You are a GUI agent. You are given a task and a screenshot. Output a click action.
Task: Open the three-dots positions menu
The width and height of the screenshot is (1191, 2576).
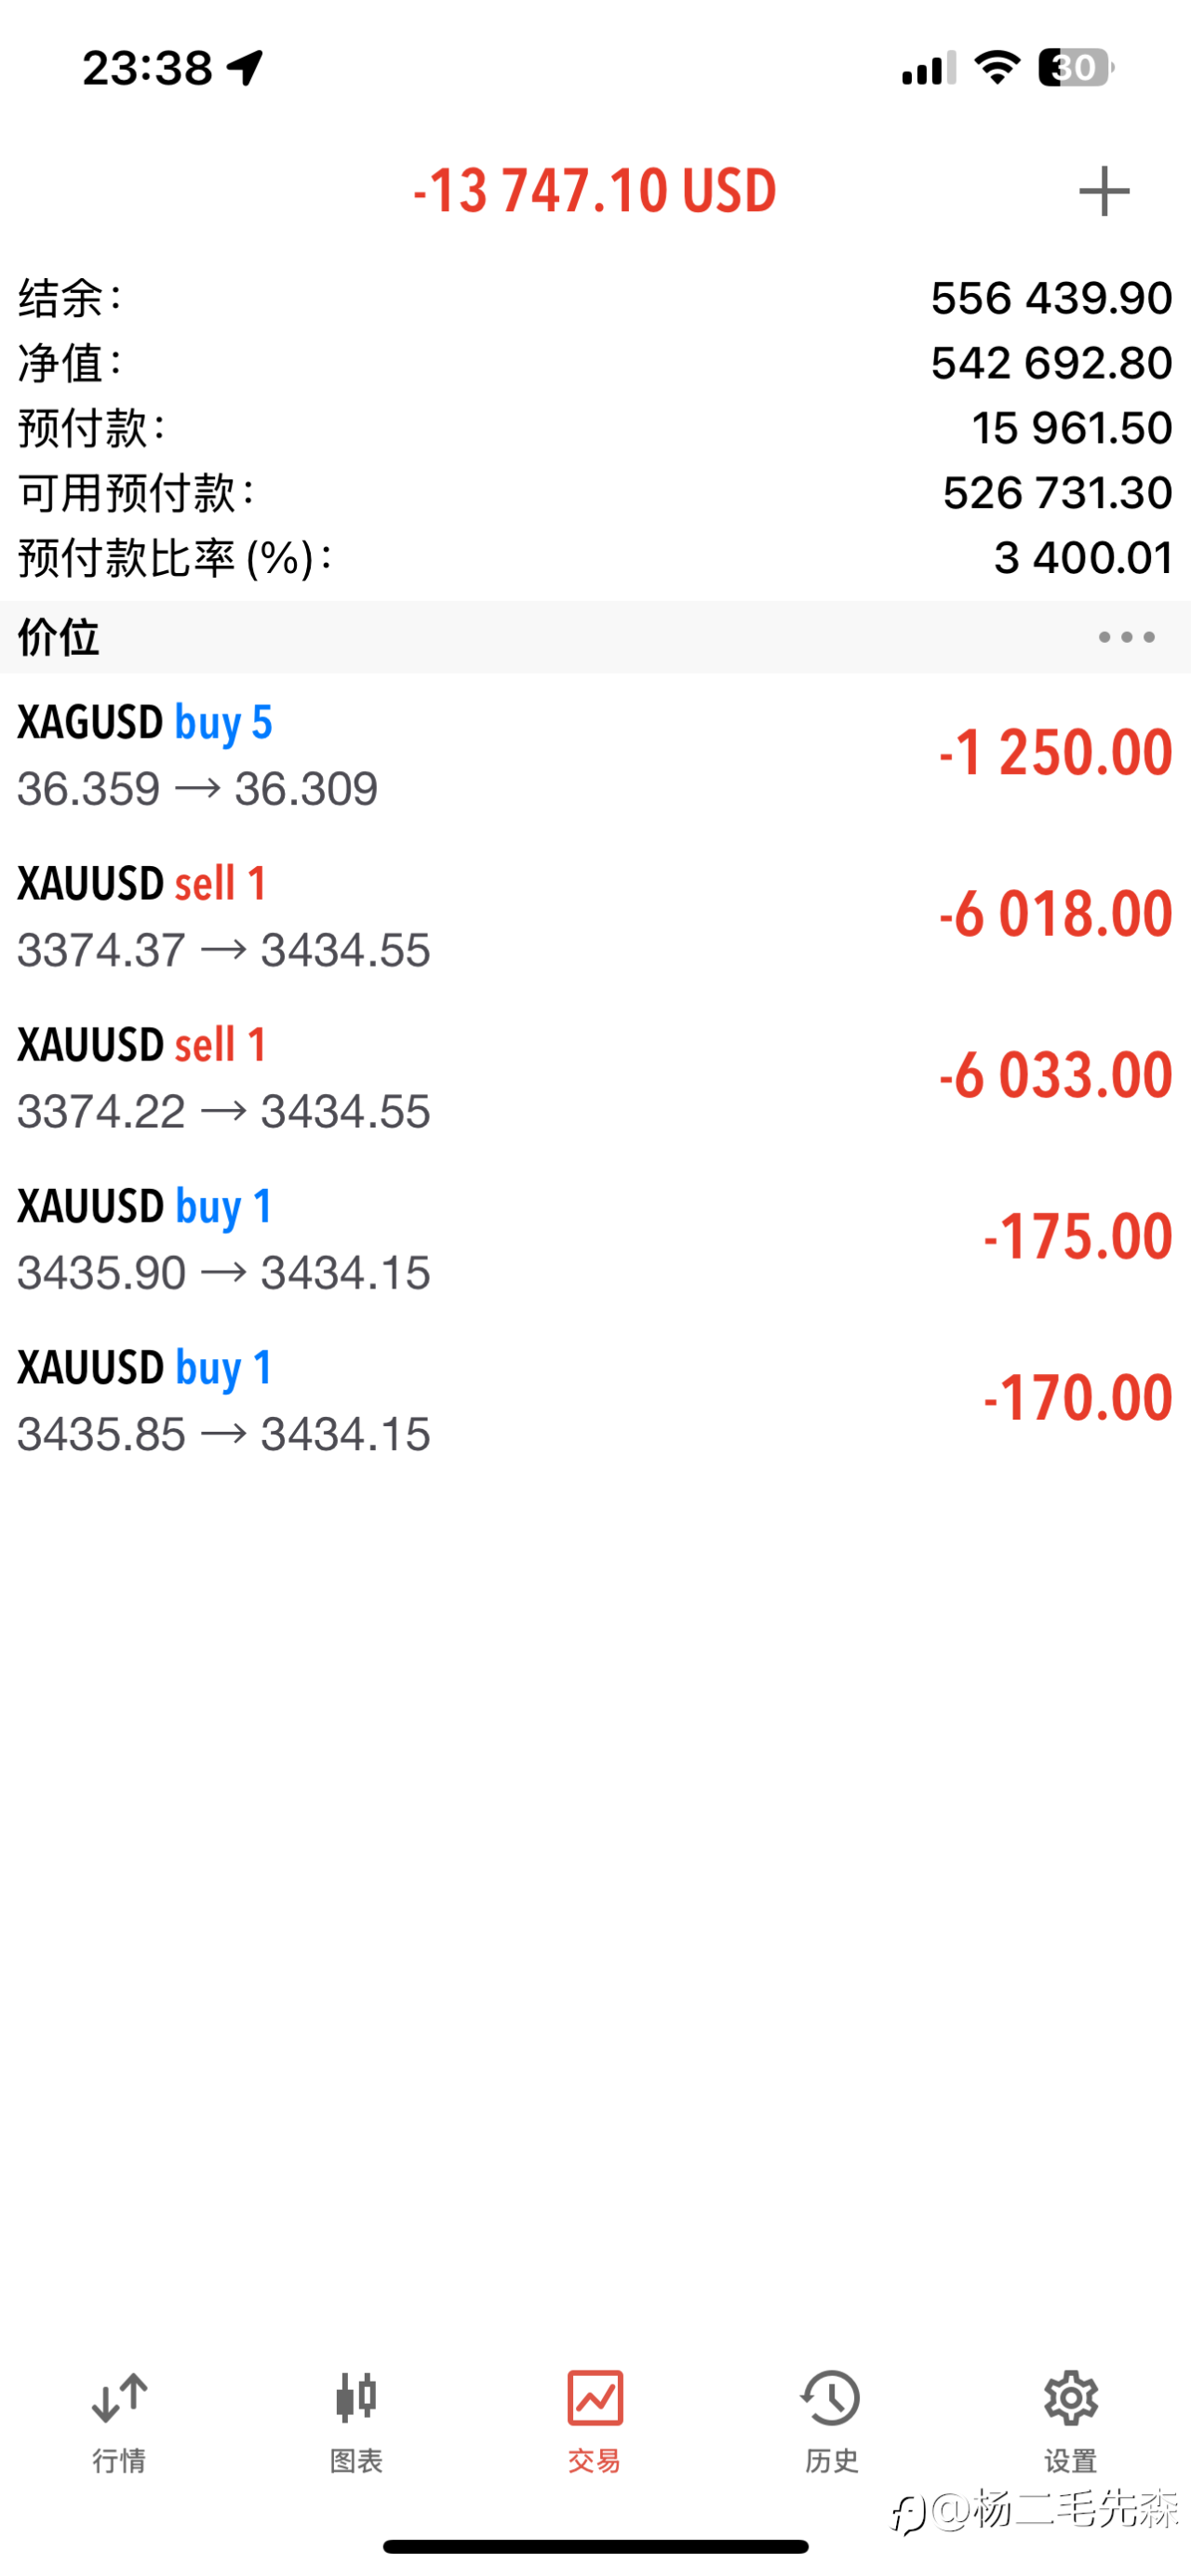(x=1126, y=637)
